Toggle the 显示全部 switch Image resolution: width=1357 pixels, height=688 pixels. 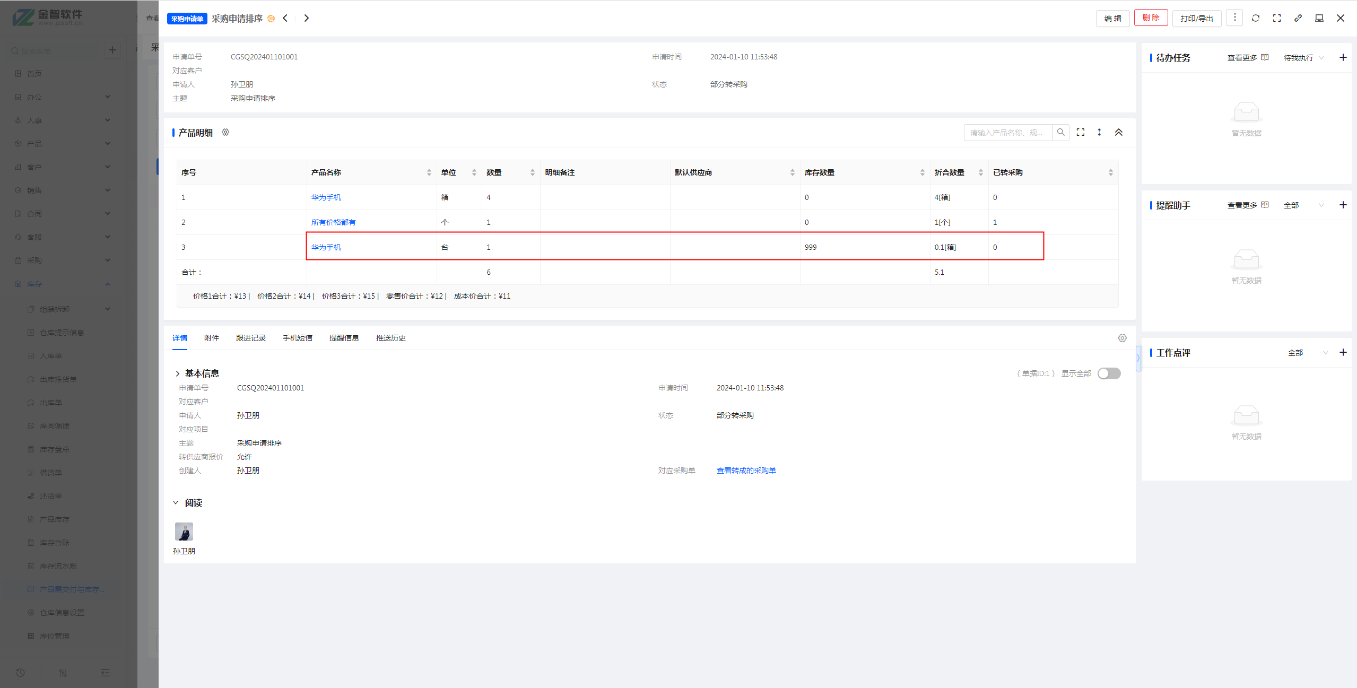1109,373
